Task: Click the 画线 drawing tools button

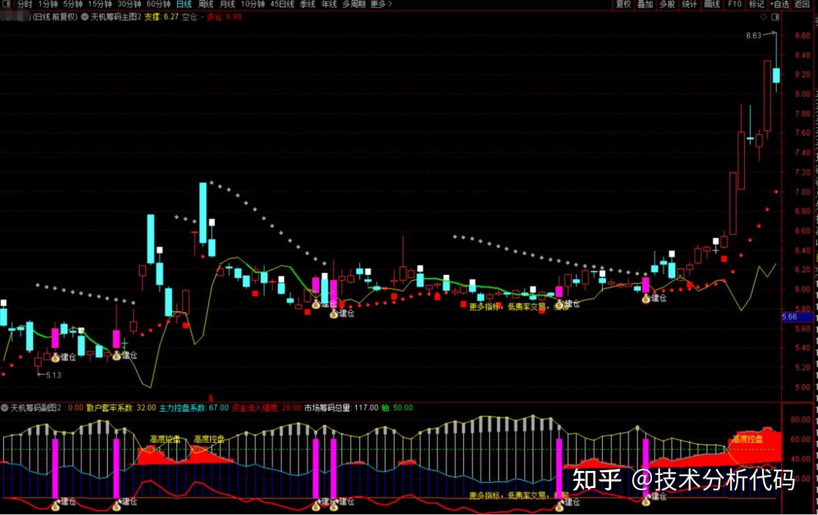Action: coord(712,4)
